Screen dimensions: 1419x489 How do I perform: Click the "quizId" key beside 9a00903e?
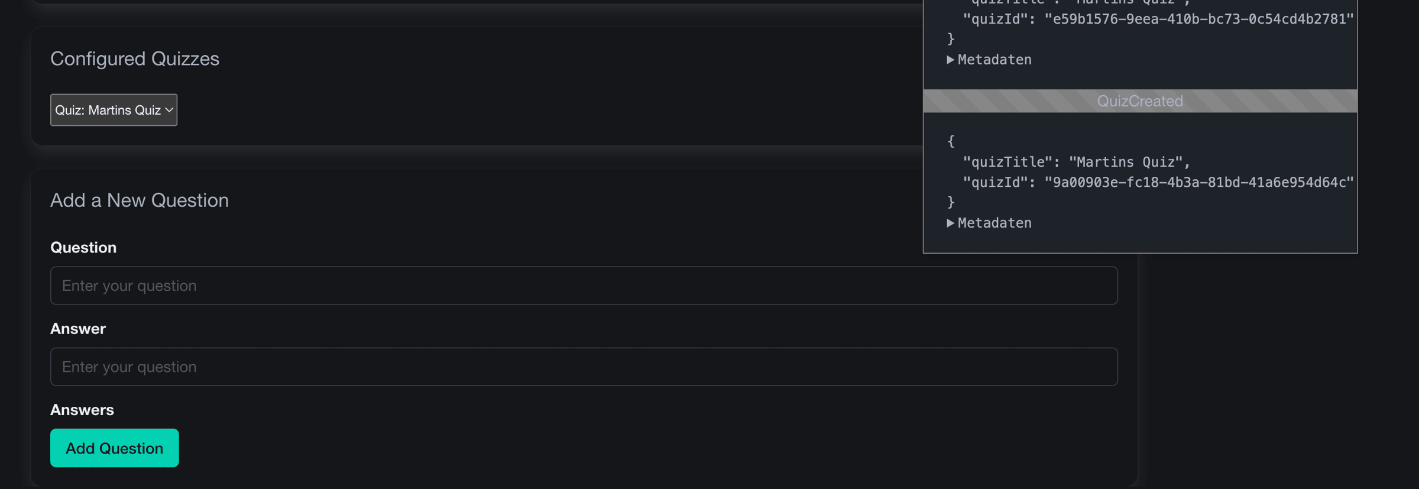tap(996, 182)
